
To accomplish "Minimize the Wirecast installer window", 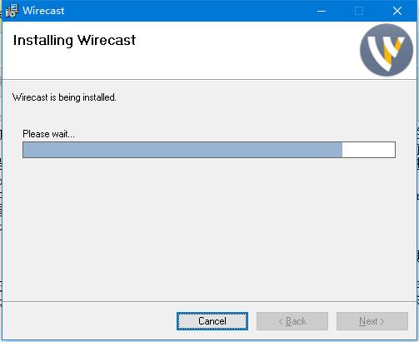I will click(322, 11).
